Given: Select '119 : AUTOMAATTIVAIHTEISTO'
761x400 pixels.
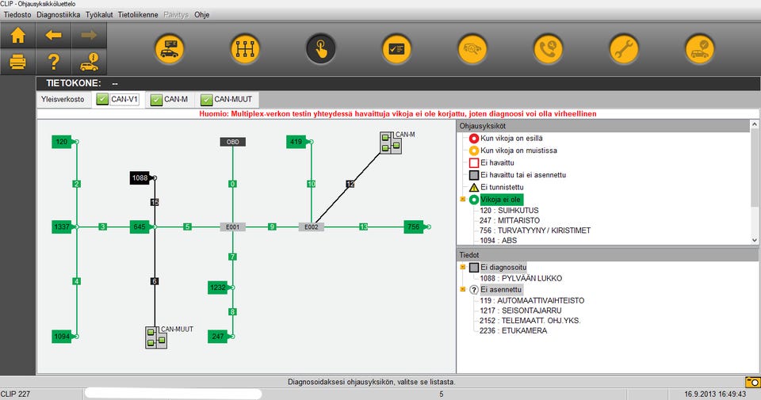Looking at the screenshot, I should 532,301.
